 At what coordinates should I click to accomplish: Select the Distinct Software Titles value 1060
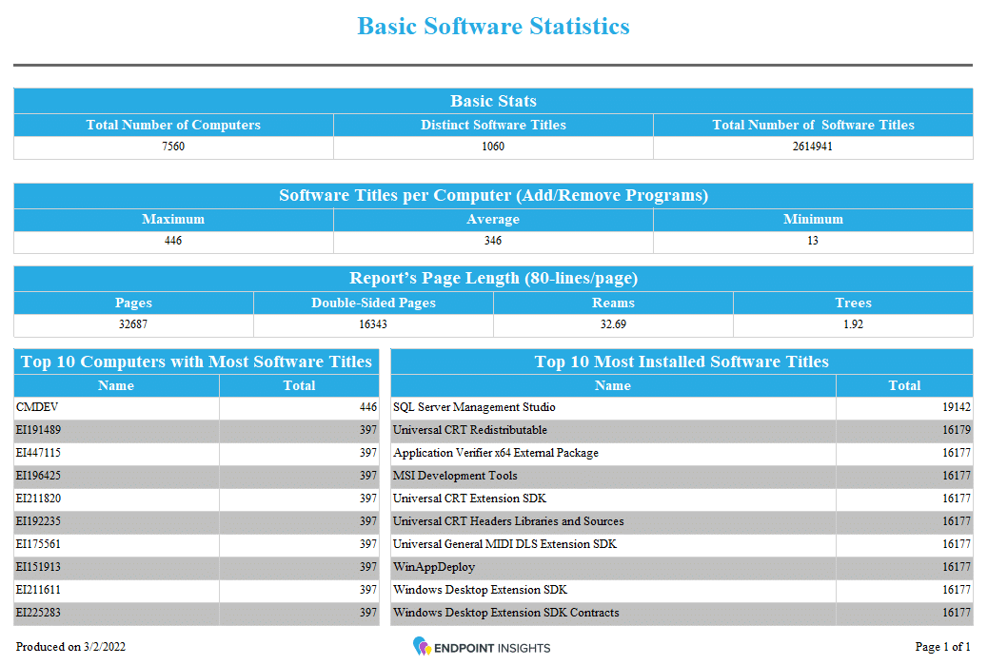[x=493, y=147]
